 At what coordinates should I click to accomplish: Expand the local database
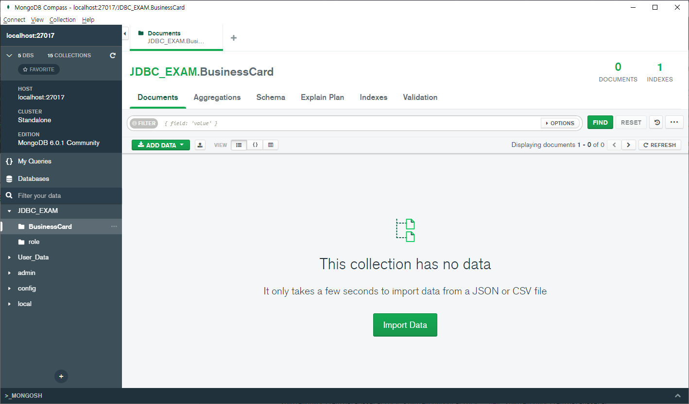[9, 304]
